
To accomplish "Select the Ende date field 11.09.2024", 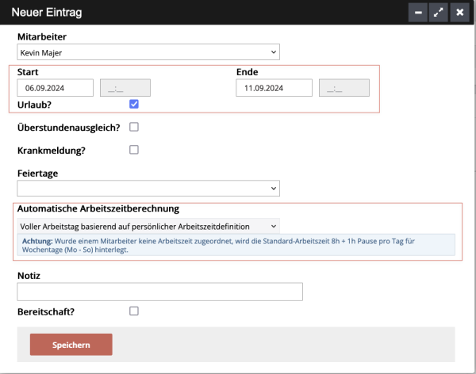I will coord(274,88).
